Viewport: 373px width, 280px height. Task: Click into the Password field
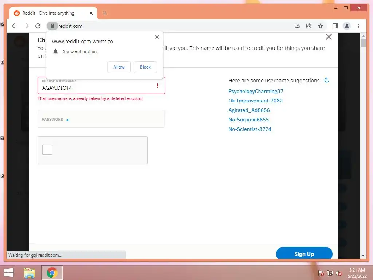(101, 119)
